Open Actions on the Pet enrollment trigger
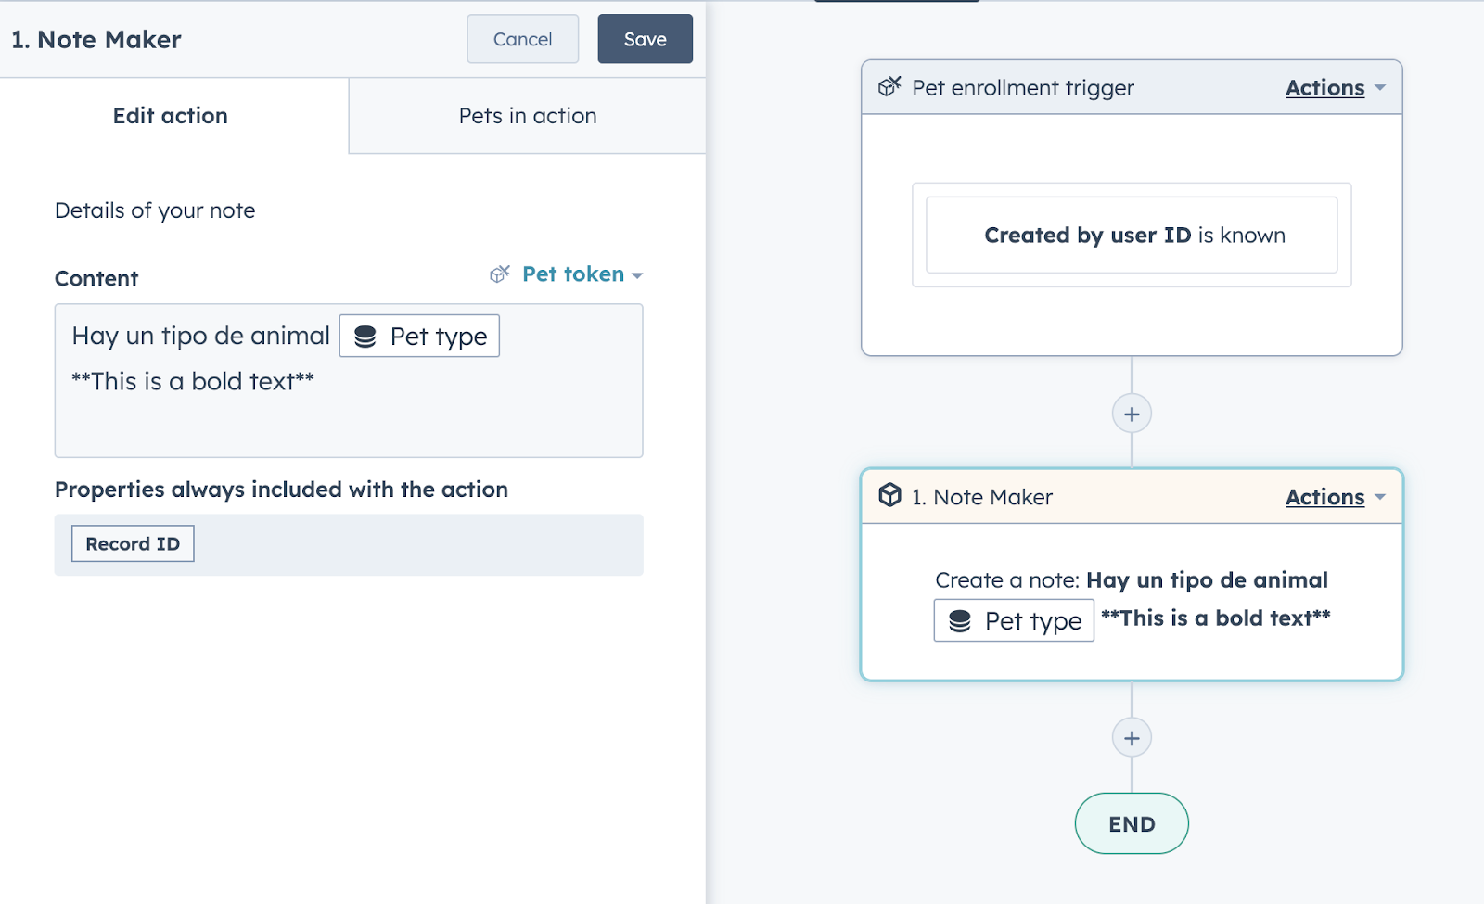 click(1324, 87)
